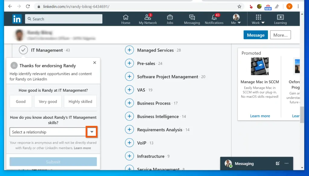The image size is (309, 176).
Task: Click the blue Message button
Action: 256,35
